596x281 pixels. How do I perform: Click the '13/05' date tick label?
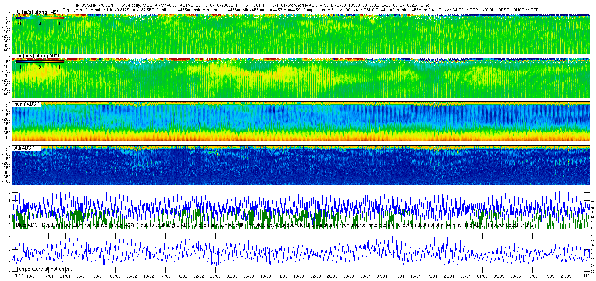pyautogui.click(x=532, y=276)
